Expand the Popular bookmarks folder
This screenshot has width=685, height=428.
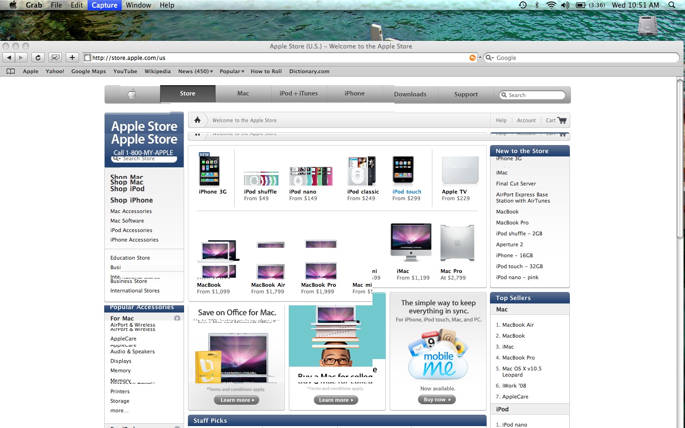point(232,71)
